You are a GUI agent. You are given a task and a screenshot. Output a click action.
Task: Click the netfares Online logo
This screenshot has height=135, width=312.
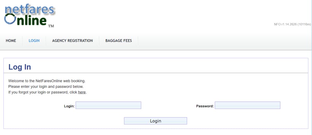click(30, 16)
